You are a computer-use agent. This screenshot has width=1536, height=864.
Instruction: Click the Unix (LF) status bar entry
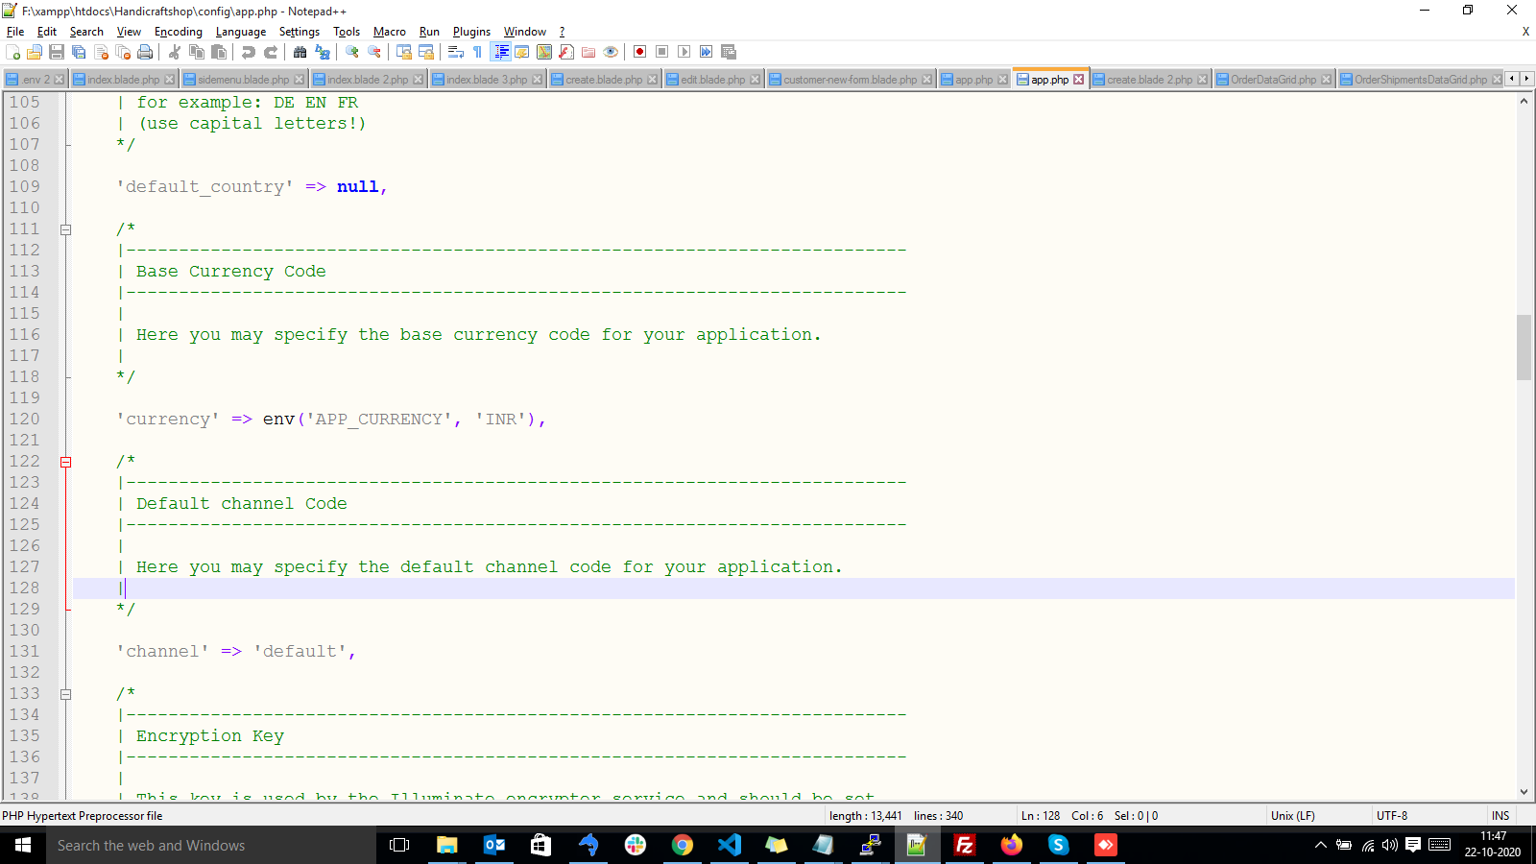tap(1292, 816)
